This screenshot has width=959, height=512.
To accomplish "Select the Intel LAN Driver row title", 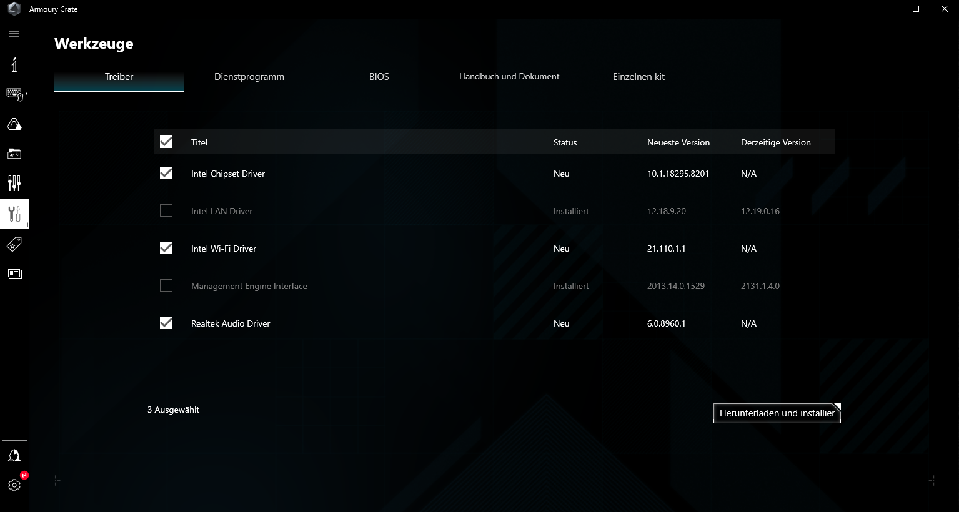I will coord(222,211).
